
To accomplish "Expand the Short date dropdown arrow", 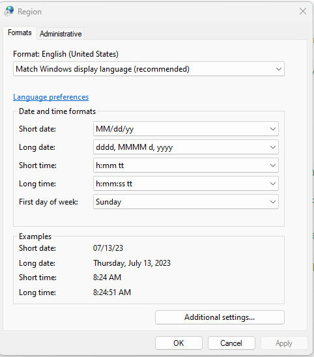I will [273, 129].
